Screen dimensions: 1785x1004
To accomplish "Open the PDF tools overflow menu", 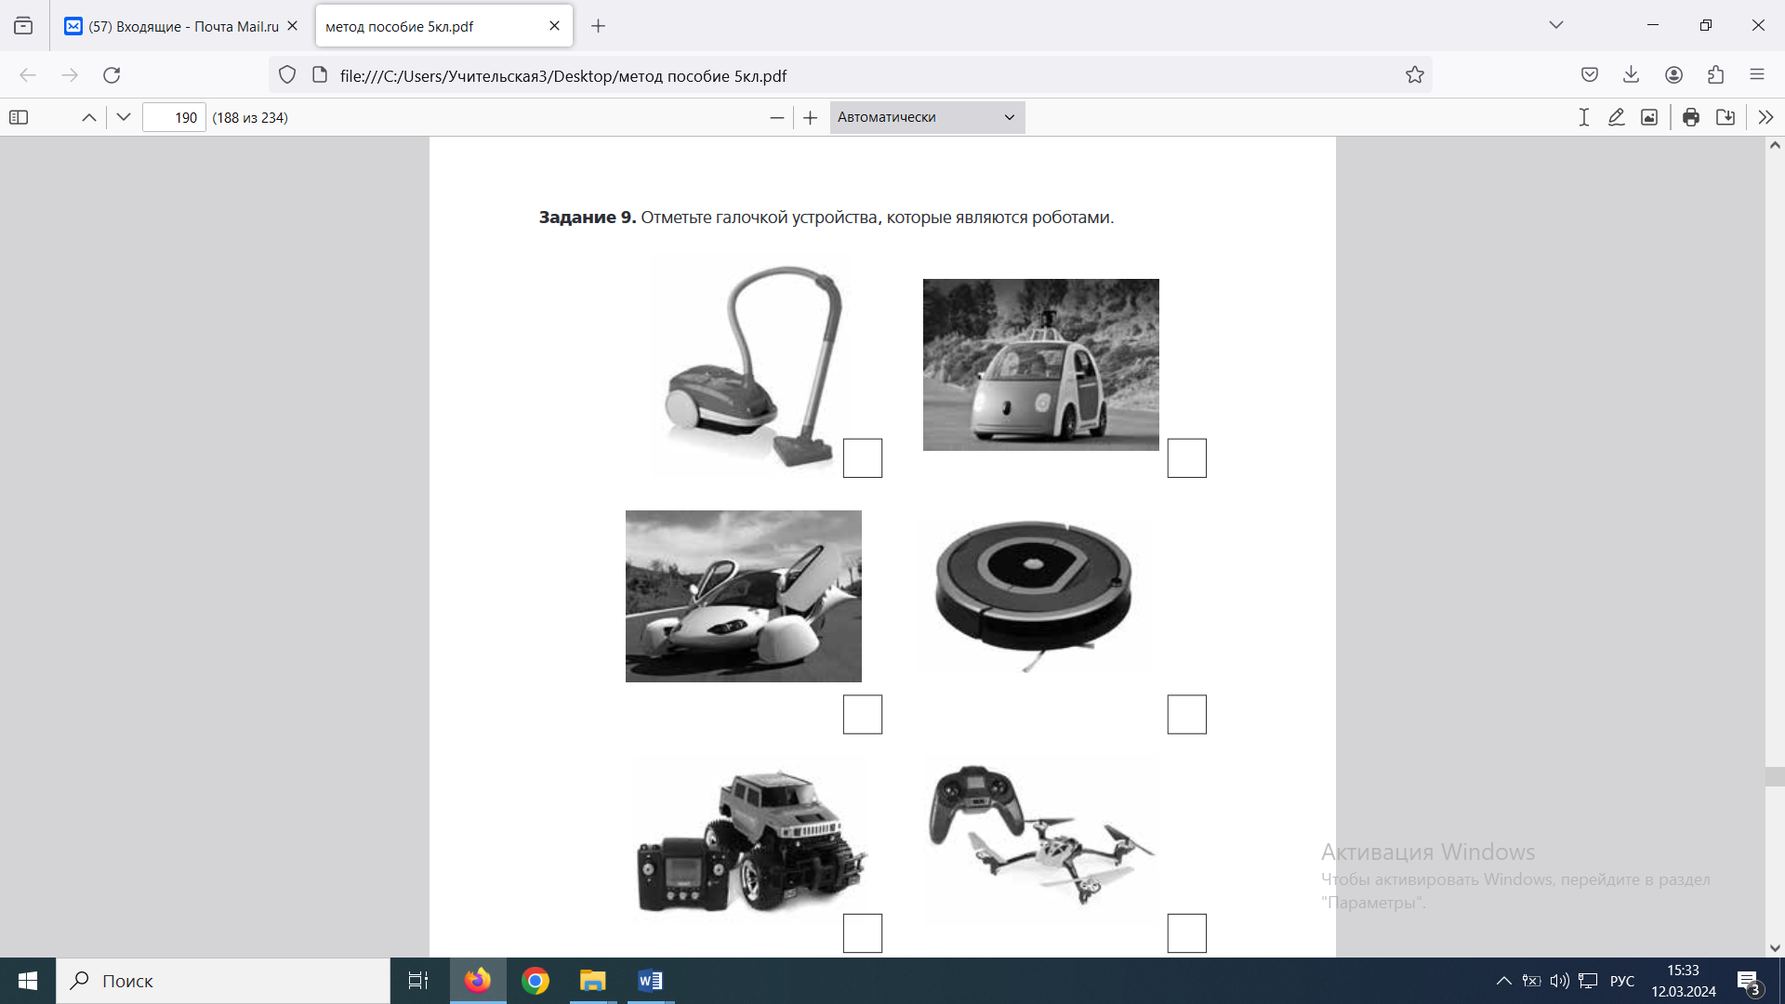I will (1765, 117).
